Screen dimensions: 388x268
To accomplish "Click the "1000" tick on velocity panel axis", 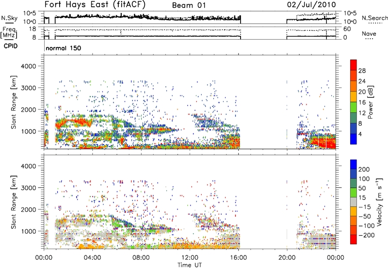I will [29, 231].
